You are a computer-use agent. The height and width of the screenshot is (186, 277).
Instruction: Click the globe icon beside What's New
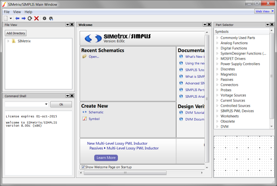pos(181,56)
